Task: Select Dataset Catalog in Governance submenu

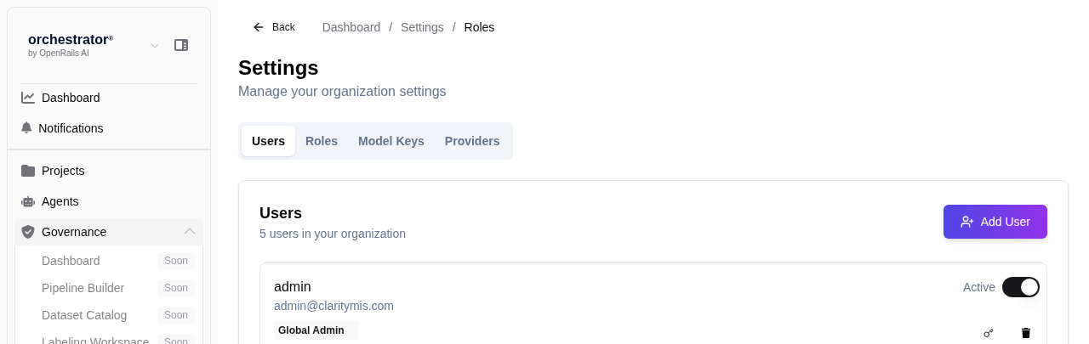Action: coord(84,315)
